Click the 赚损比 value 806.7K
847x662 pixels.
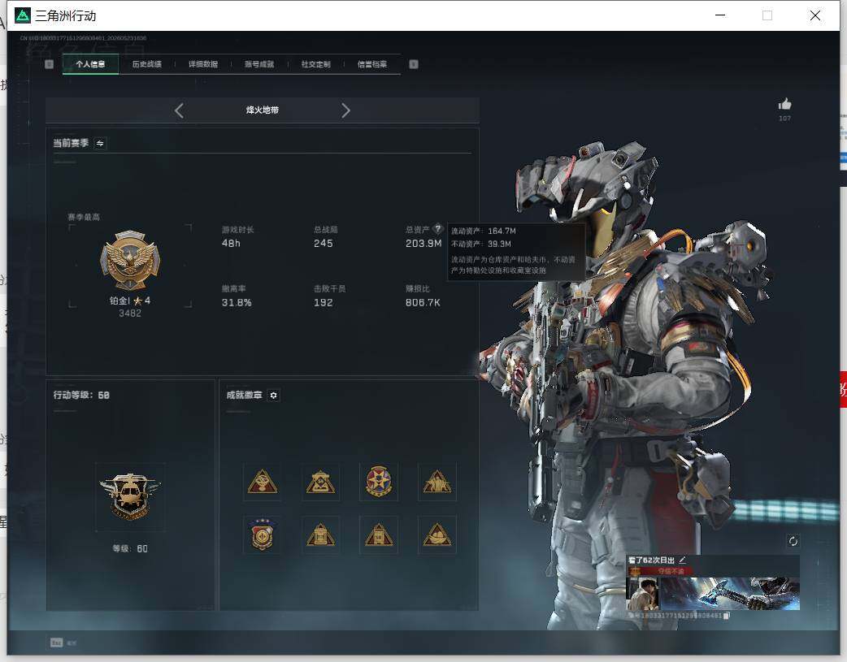423,303
